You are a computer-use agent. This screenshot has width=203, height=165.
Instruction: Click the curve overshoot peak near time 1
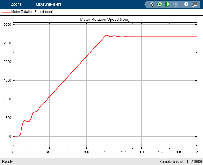pyautogui.click(x=107, y=35)
